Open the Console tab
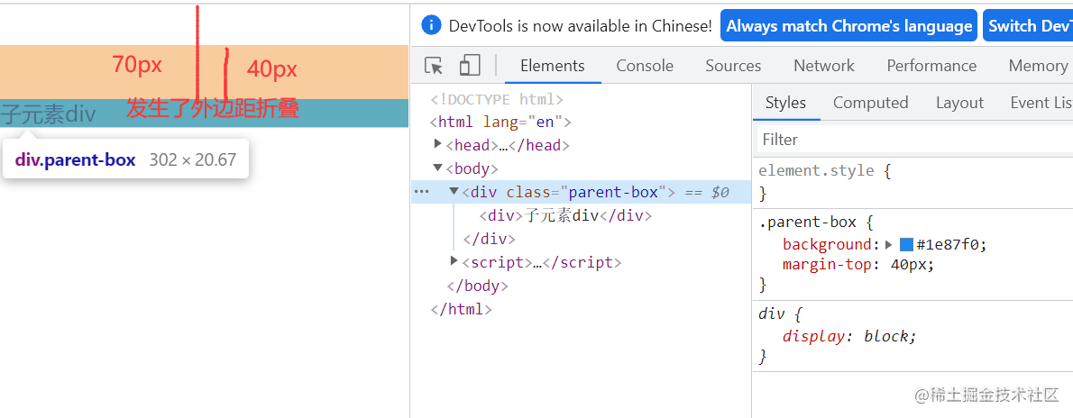The height and width of the screenshot is (418, 1073). (645, 66)
